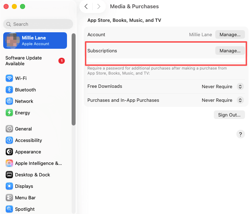Viewport: 250px width, 214px height.
Task: Select Wi-Fi label in the sidebar
Action: (21, 79)
